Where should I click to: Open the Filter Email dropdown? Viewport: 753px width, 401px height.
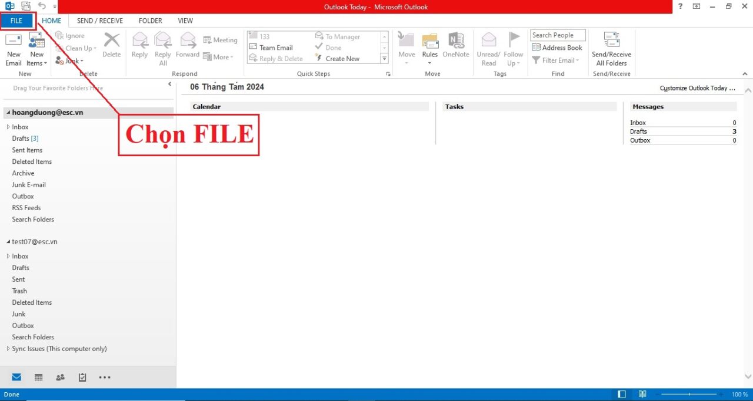pos(556,60)
